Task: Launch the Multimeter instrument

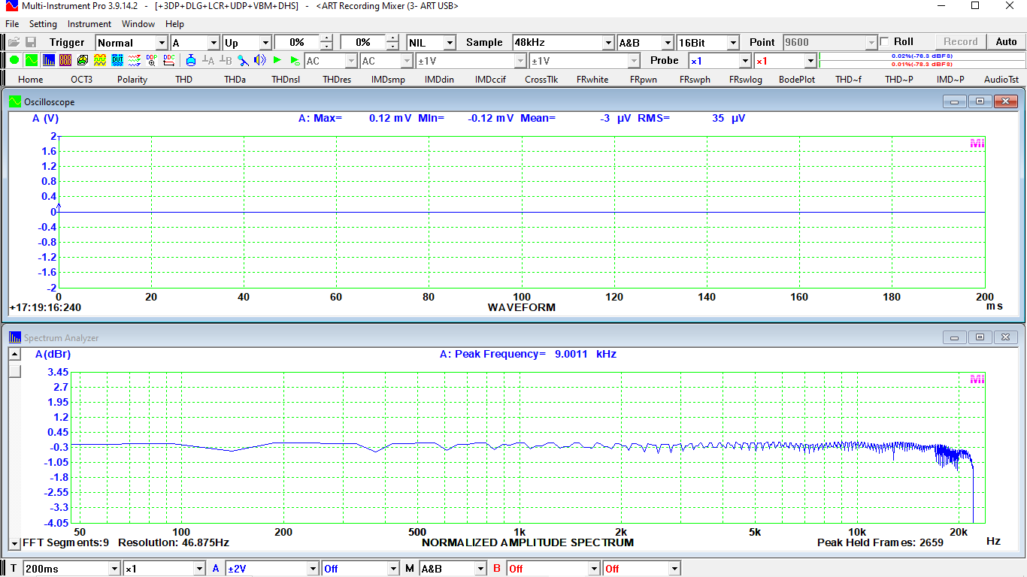Action: (64, 60)
